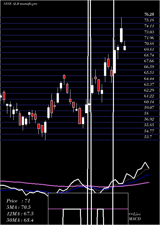160x225 pixels.
Task: Click the 64.44 price axis label
Action: point(149,78)
